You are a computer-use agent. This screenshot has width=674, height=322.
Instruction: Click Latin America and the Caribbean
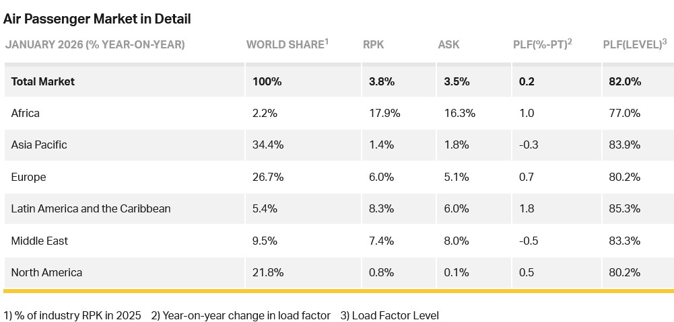click(91, 208)
